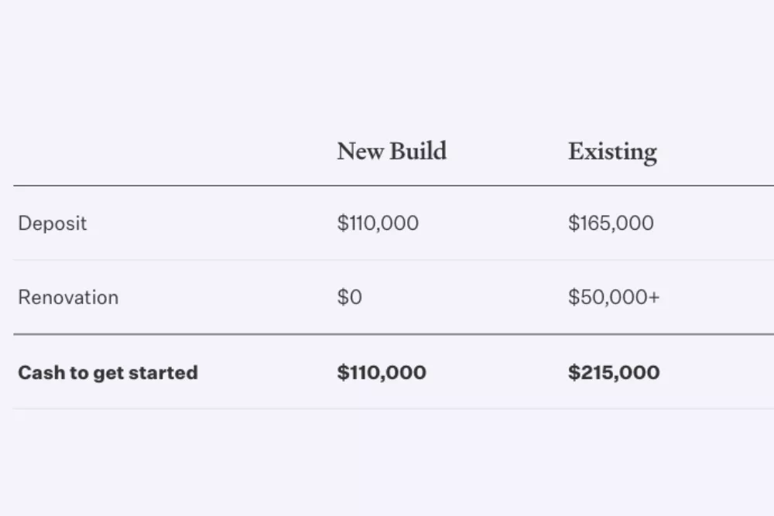Select the Deposit row label

(53, 224)
